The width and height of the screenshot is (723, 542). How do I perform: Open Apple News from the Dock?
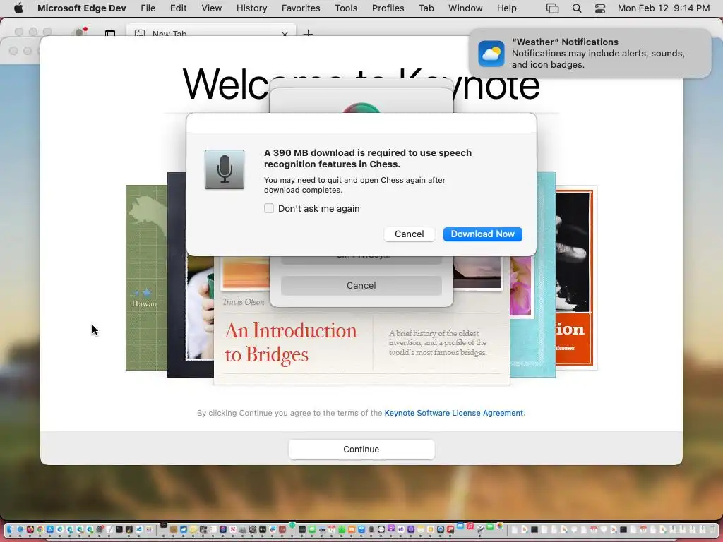click(233, 529)
